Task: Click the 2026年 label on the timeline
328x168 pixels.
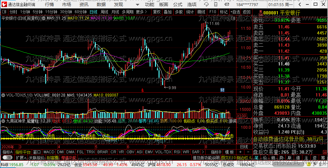Action: tap(8, 147)
